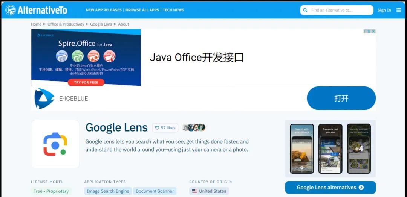The width and height of the screenshot is (407, 197).
Task: Select the Image Search Engine tag
Action: (108, 191)
